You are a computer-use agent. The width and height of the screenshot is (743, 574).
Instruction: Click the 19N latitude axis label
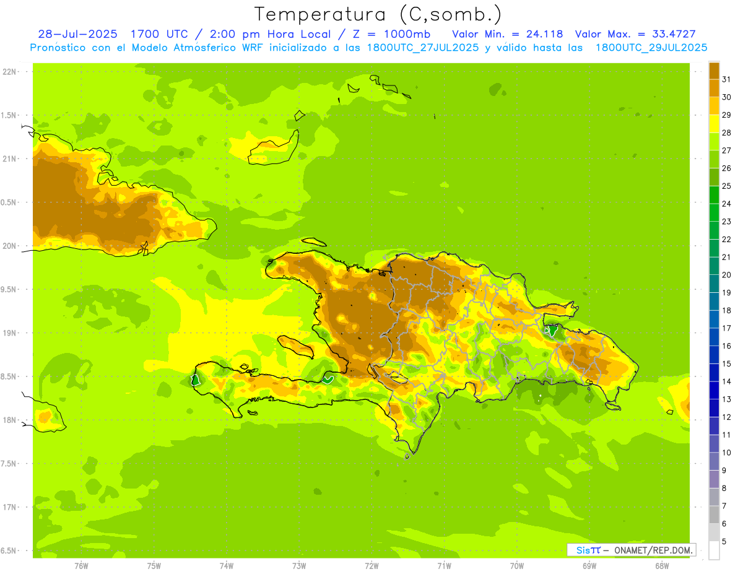pos(9,333)
